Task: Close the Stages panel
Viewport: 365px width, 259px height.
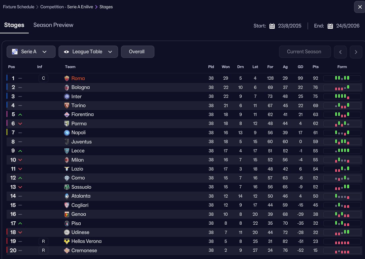Action: (359, 7)
